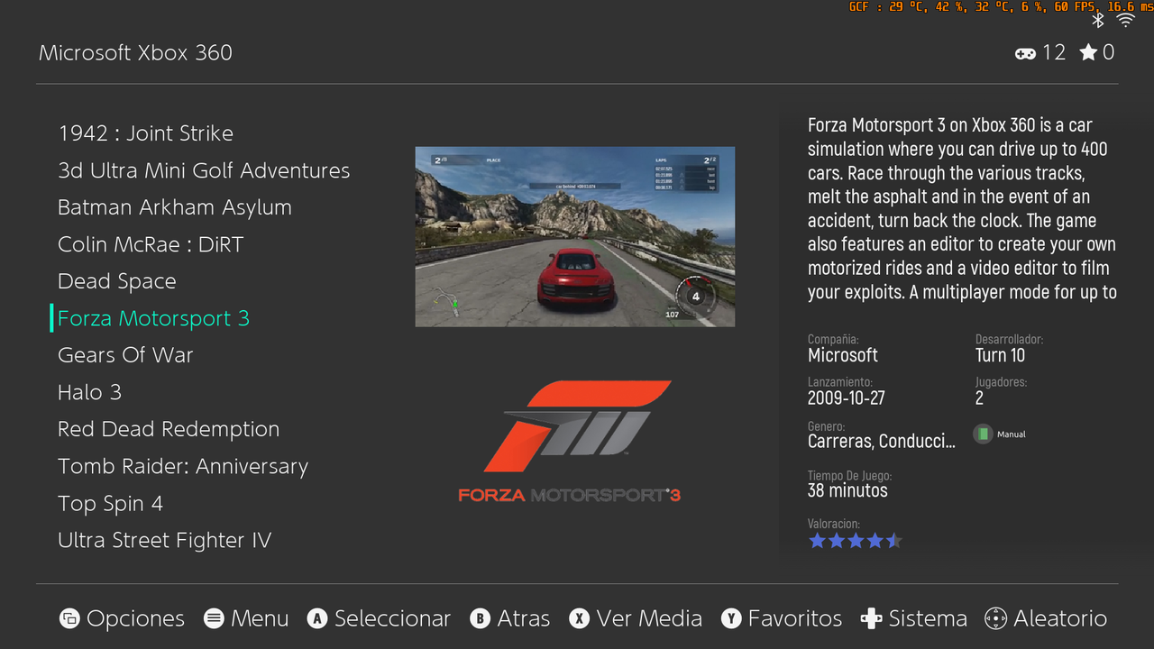Viewport: 1154px width, 649px height.
Task: Open Opciones label in footer
Action: tap(135, 618)
